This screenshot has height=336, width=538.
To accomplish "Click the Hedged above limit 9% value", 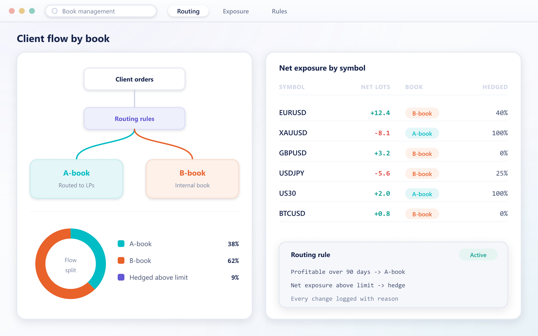I will point(235,277).
